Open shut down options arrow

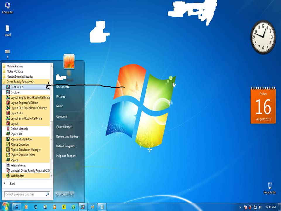pos(72,194)
